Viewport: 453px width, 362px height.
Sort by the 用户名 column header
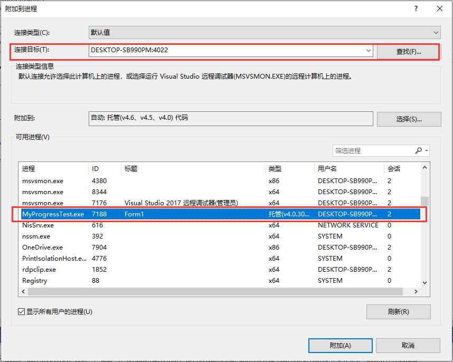[349, 168]
